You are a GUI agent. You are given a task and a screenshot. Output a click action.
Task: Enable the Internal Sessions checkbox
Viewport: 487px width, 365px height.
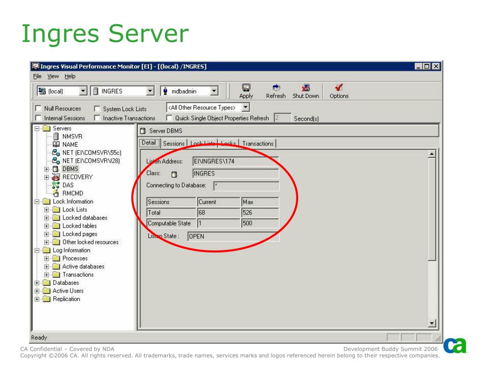click(x=39, y=118)
